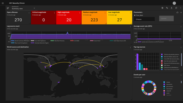The height and width of the screenshot is (103, 183).
Task: Open Open offenses widget options menu
Action: point(29,13)
